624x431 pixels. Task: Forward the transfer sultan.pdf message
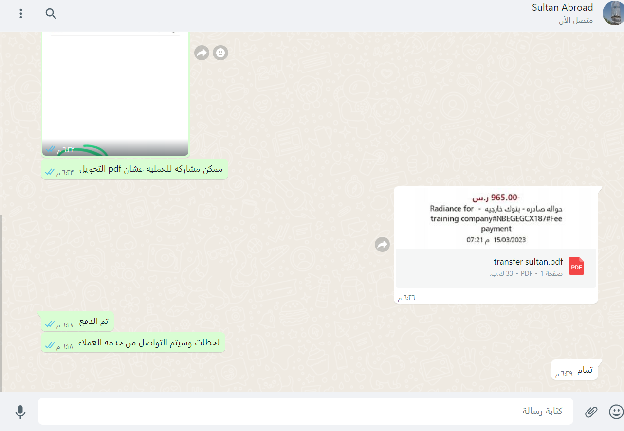pyautogui.click(x=383, y=245)
